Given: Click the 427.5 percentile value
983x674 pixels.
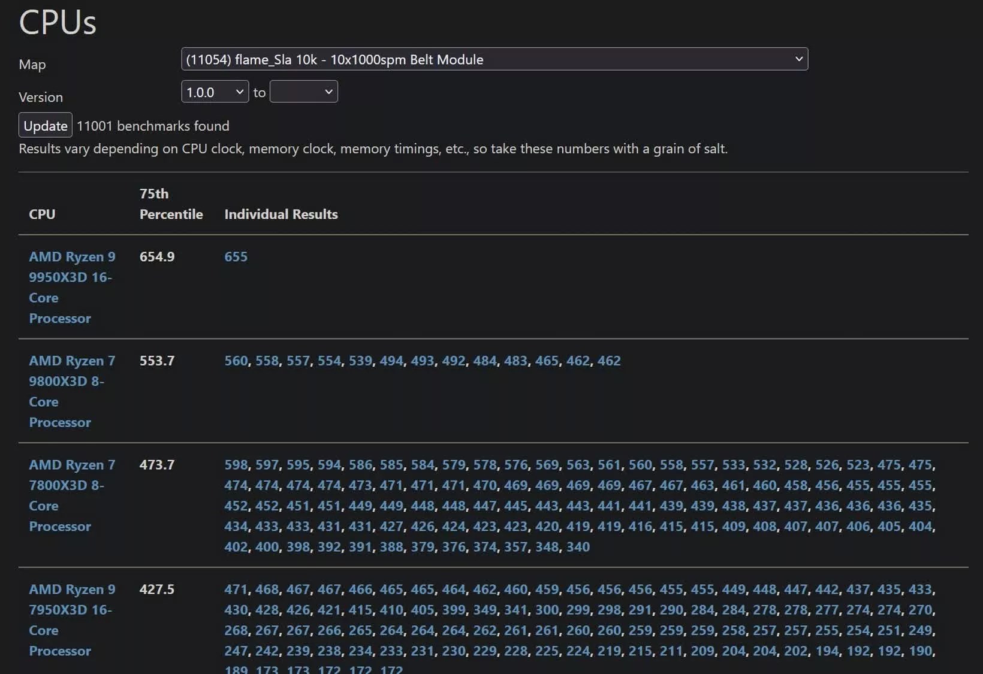Looking at the screenshot, I should [157, 590].
